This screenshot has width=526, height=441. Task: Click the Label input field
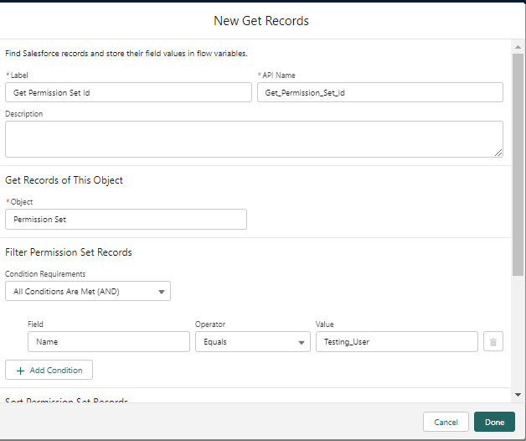[x=128, y=92]
